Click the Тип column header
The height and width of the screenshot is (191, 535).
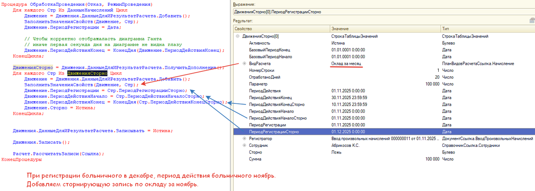(487, 28)
